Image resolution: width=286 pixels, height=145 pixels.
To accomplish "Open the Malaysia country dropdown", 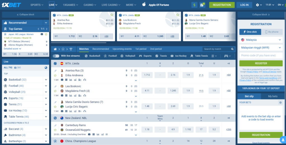I will click(x=261, y=40).
